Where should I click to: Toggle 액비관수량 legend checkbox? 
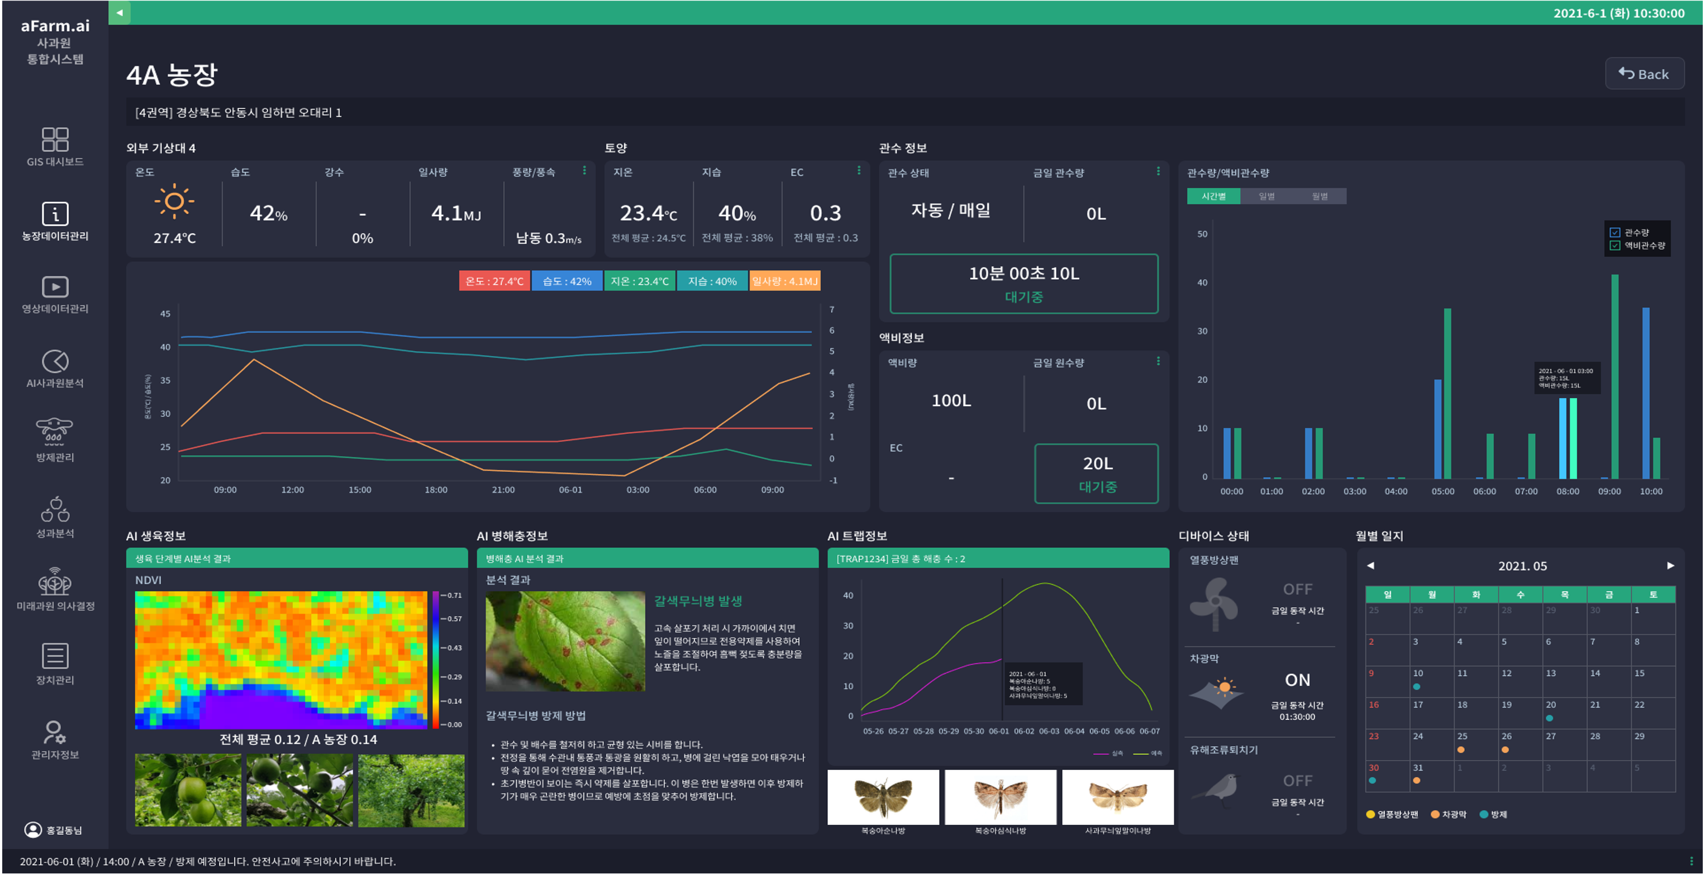[1615, 245]
